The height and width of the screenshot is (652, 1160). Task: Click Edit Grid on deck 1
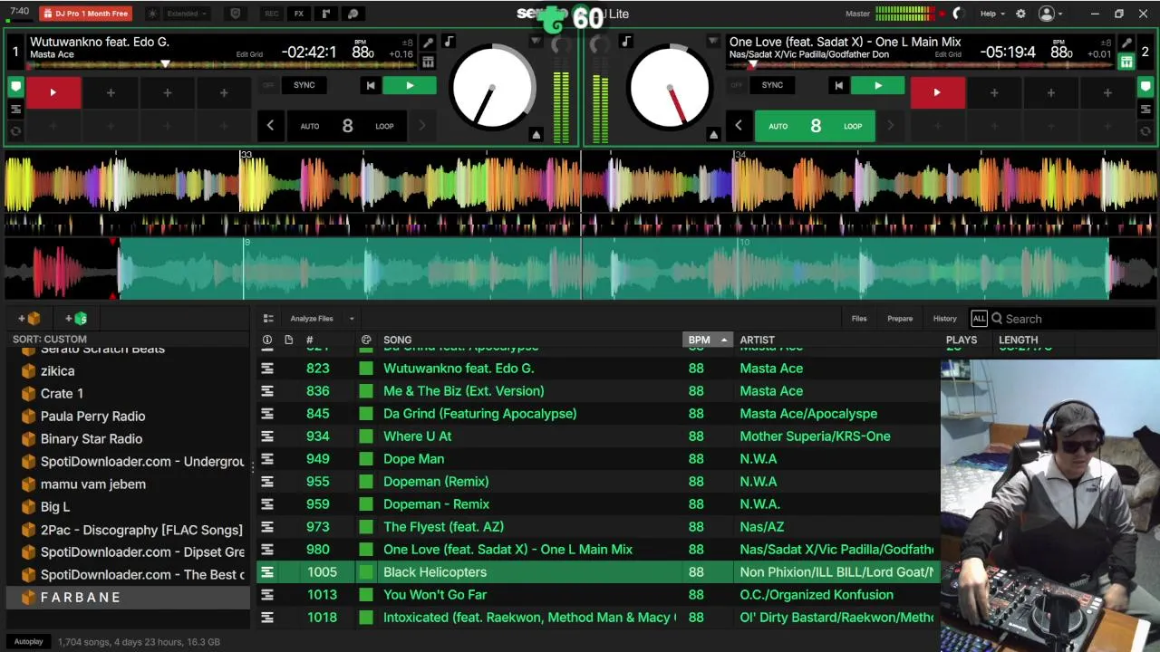[249, 54]
